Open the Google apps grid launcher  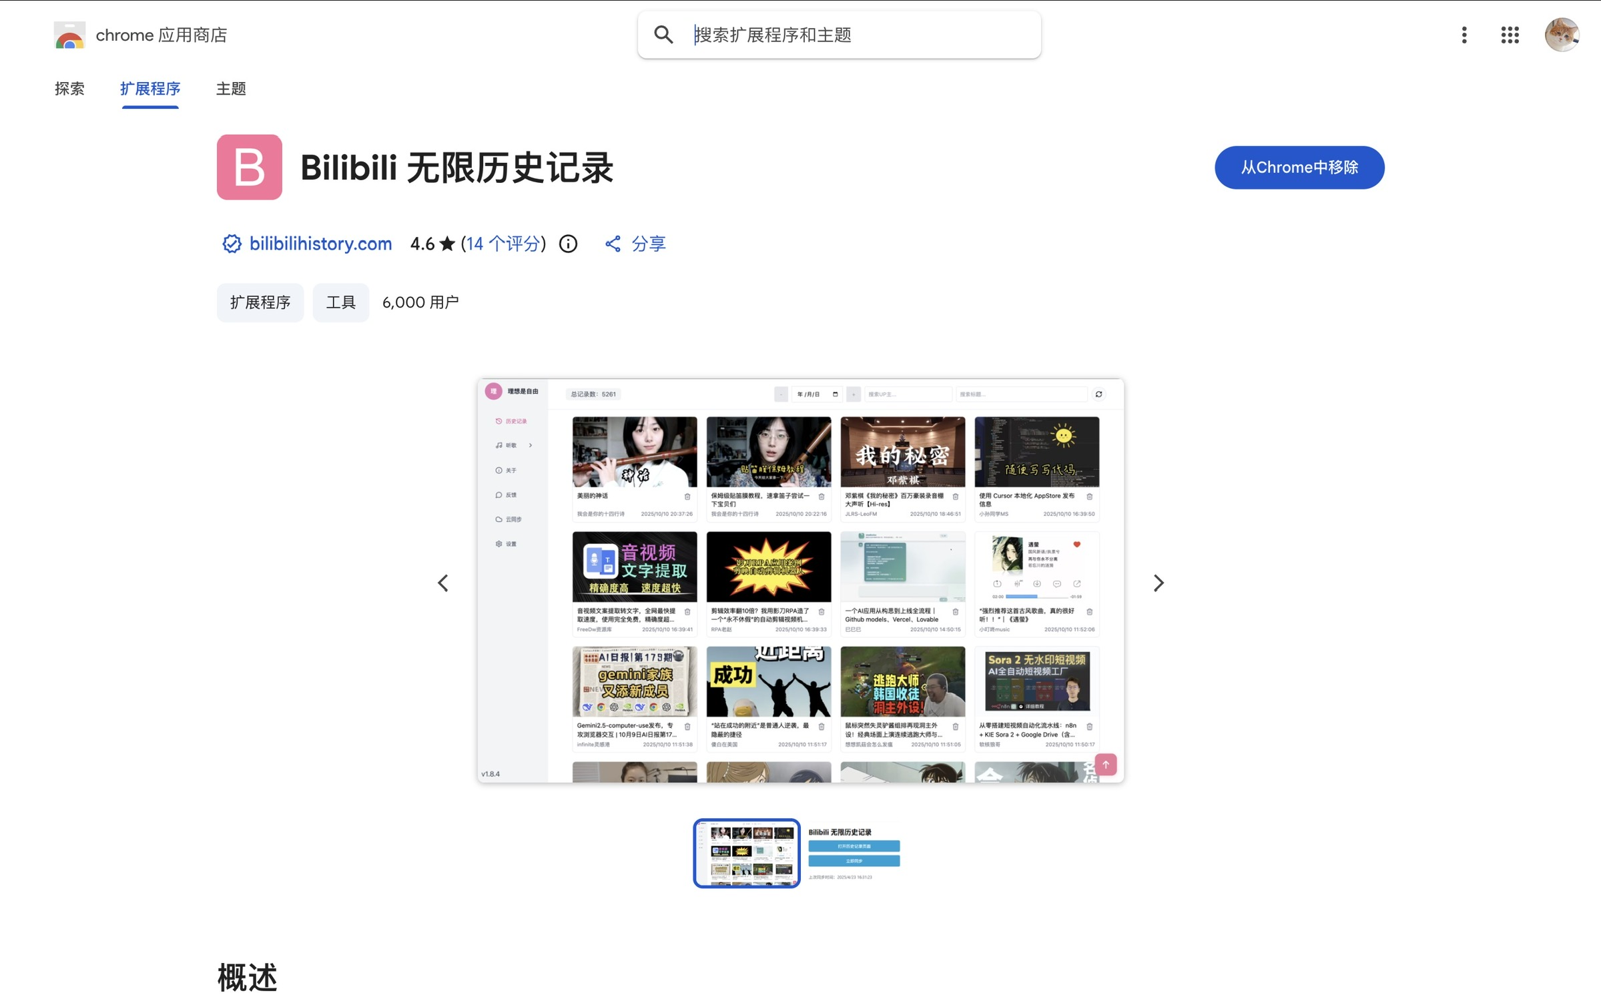point(1510,35)
